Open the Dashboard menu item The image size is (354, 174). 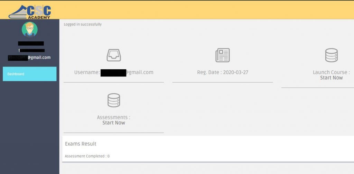[29, 74]
